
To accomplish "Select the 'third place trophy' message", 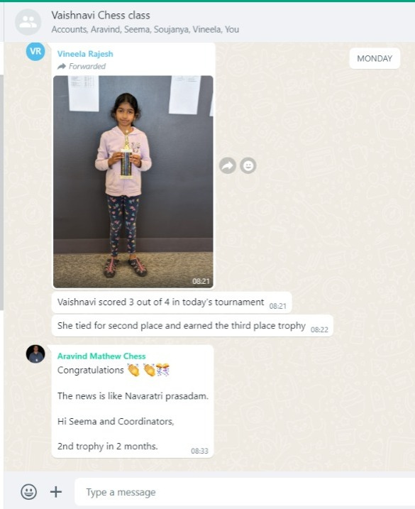I will (192, 326).
